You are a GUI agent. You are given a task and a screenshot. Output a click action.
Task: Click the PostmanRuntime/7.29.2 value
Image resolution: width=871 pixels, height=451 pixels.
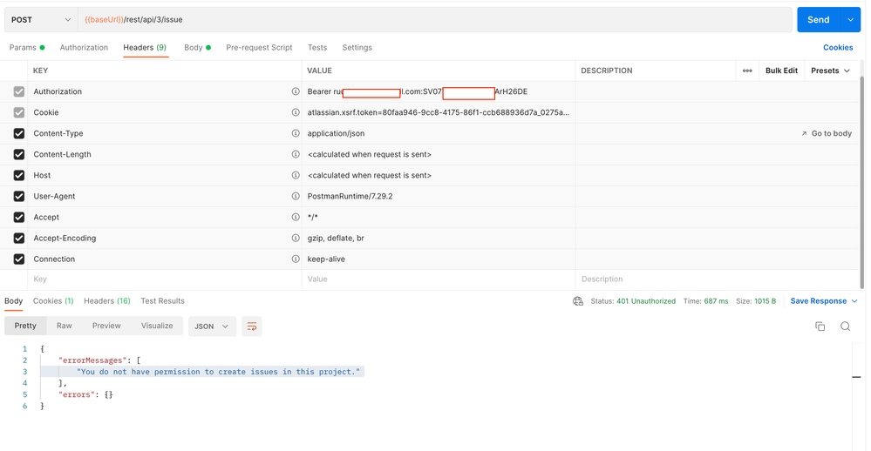[350, 197]
